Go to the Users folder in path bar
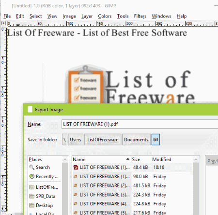This screenshot has width=218, height=215. [76, 139]
